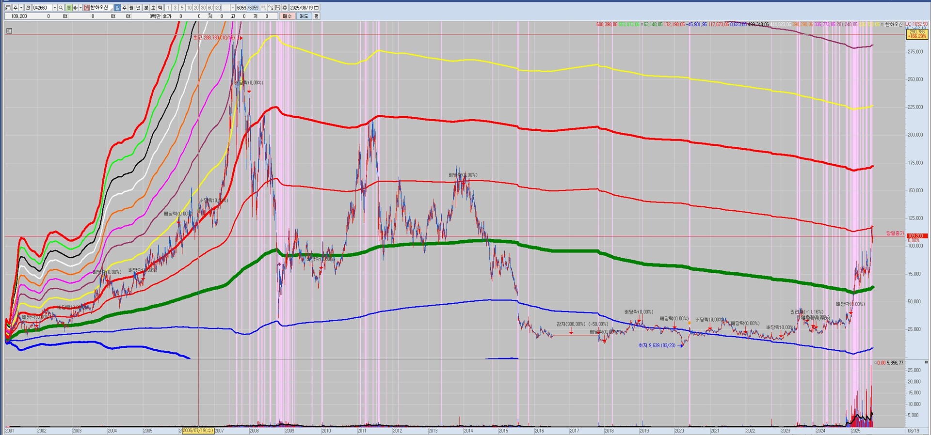Click the 매도 sell button
The width and height of the screenshot is (931, 435).
pyautogui.click(x=304, y=16)
